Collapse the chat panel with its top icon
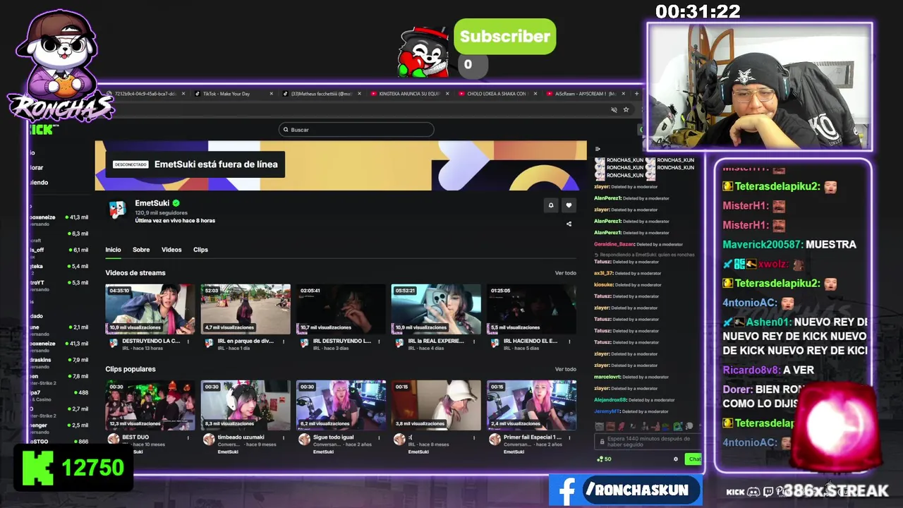This screenshot has height=508, width=903. click(598, 149)
